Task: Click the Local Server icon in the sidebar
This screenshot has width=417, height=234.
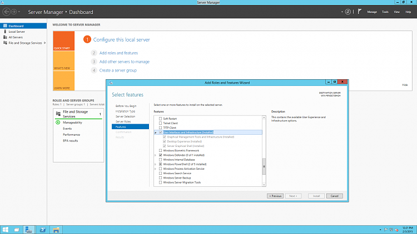Action: 5,31
